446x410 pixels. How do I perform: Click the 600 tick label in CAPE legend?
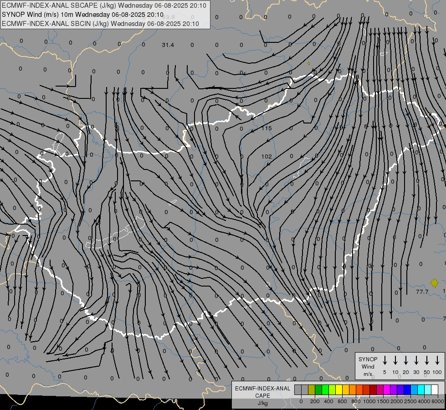pos(342,401)
